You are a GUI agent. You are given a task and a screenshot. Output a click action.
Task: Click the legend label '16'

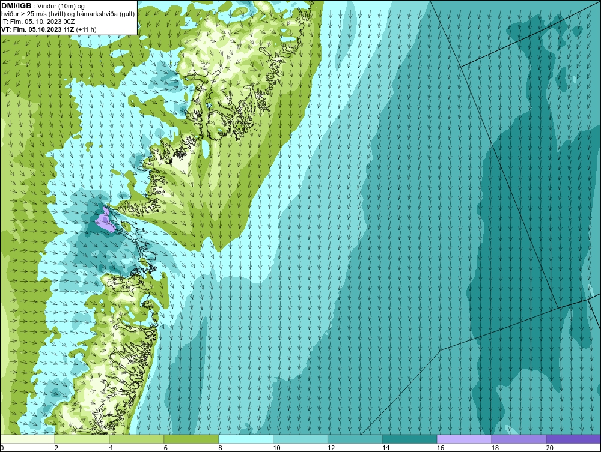[x=441, y=448]
